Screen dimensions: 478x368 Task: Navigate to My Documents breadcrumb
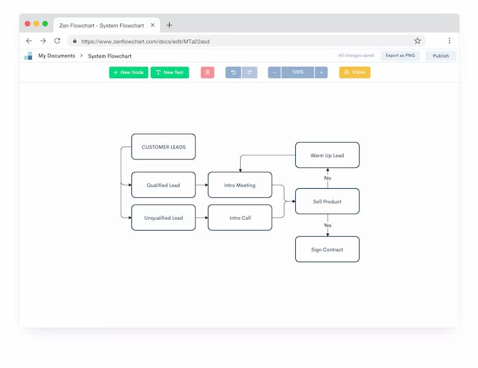[x=57, y=56]
